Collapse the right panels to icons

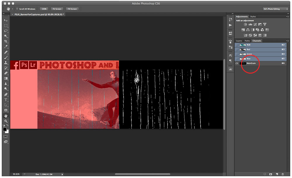tap(288, 14)
